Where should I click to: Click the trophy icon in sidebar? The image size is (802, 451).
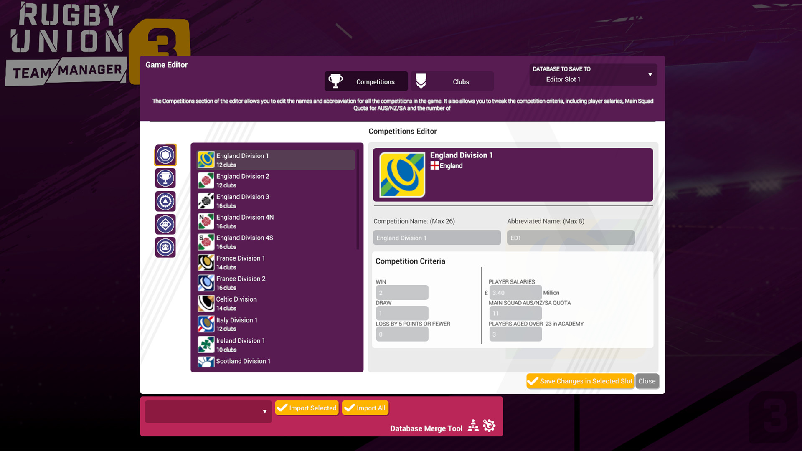[x=166, y=177]
